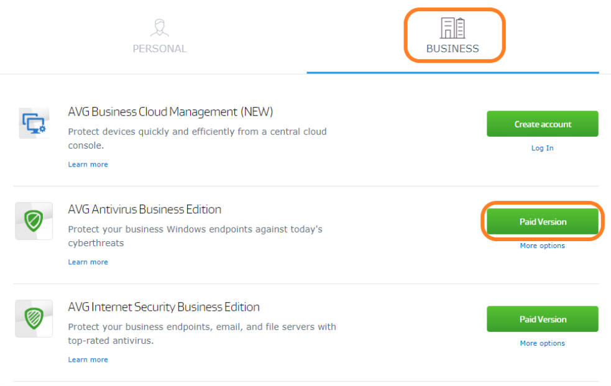This screenshot has width=611, height=386.
Task: Open Learn more for AVG Internet Security Business Edition
Action: [x=88, y=359]
